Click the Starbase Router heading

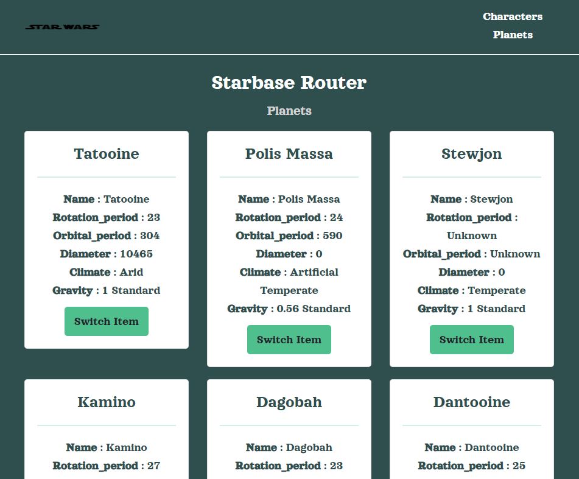[x=289, y=83]
